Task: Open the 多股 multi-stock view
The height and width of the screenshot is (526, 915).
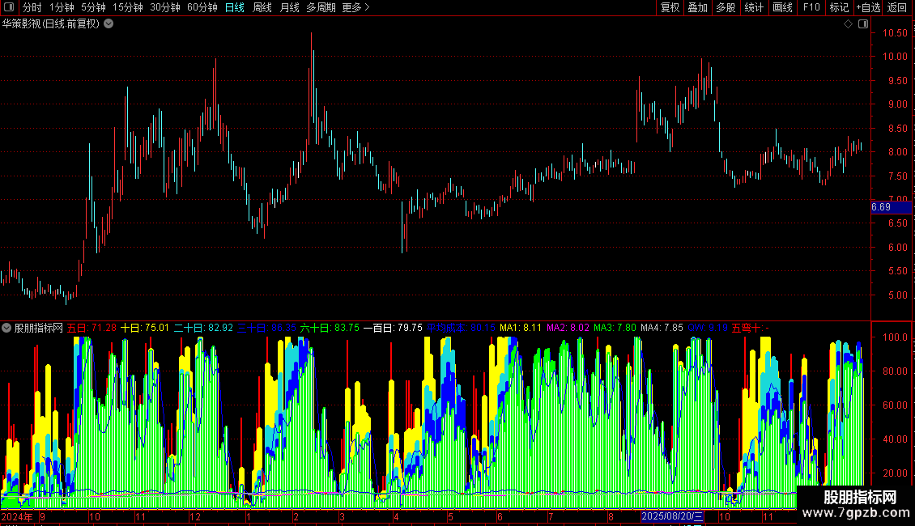Action: [726, 7]
